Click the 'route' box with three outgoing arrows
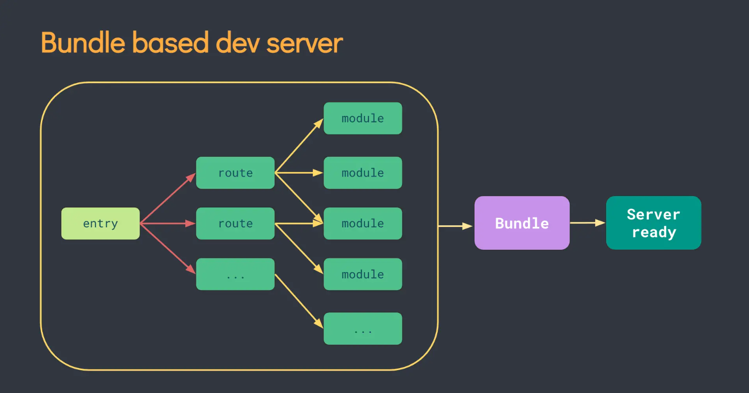This screenshot has height=393, width=749. point(236,173)
